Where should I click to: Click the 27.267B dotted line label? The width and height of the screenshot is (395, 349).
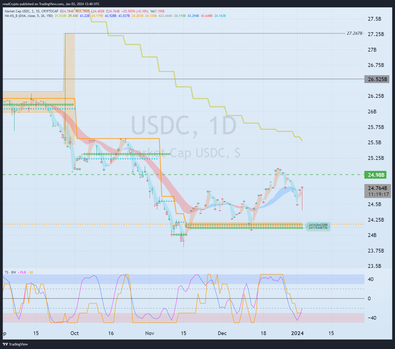(x=354, y=33)
